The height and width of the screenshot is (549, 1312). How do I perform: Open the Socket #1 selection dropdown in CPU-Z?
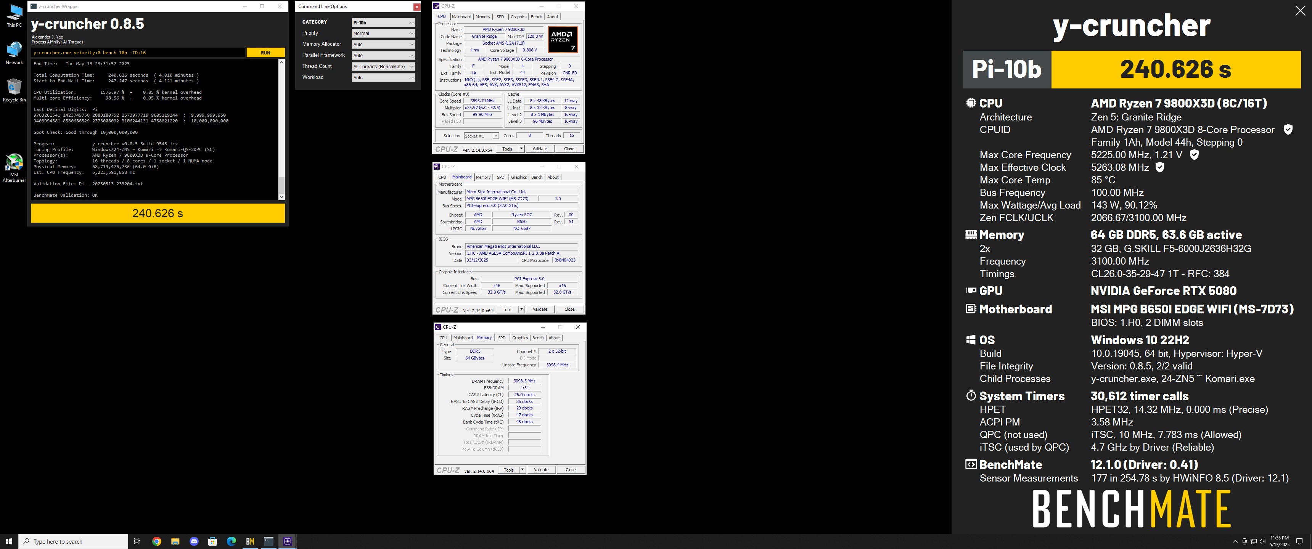(481, 136)
